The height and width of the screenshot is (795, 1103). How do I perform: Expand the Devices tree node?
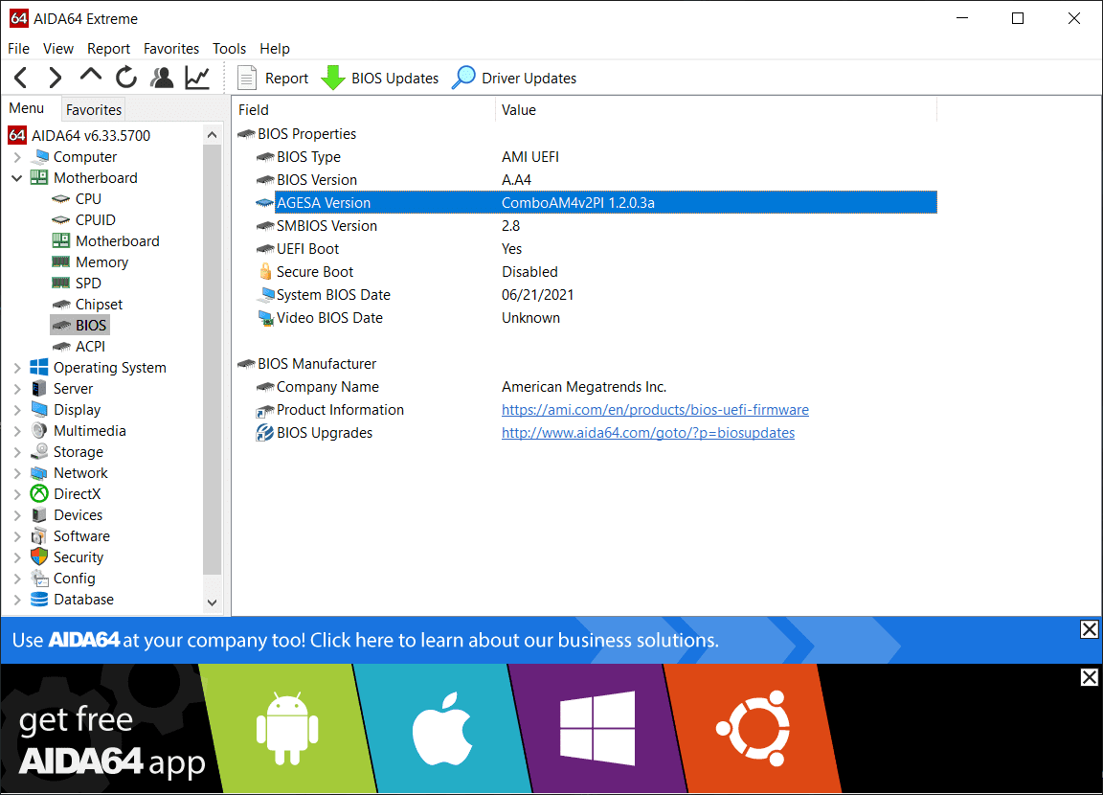17,515
